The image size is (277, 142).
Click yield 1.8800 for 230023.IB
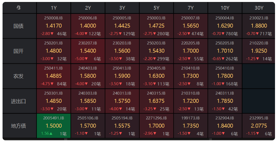tap(259, 26)
